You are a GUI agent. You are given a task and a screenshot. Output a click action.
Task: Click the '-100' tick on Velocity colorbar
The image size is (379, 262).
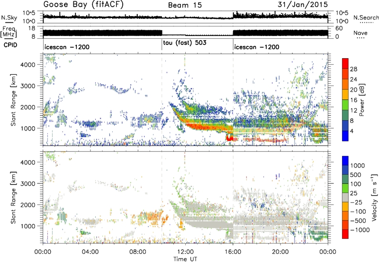coord(358,211)
